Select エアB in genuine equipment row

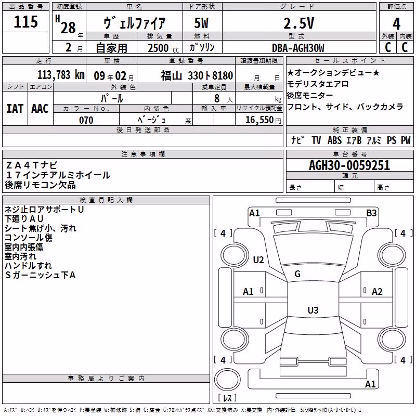click(354, 140)
